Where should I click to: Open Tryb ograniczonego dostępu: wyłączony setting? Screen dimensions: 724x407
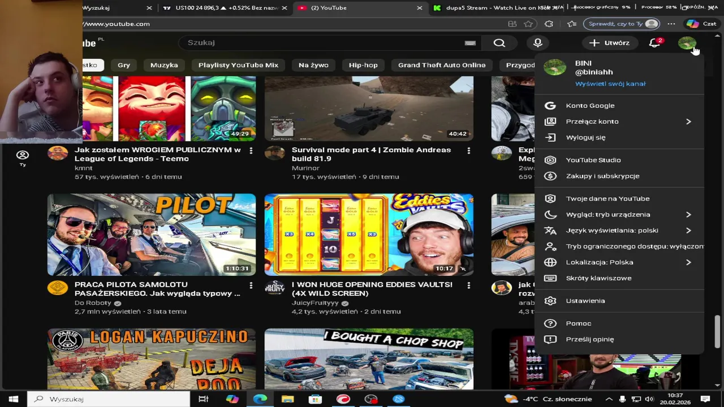[x=619, y=246]
